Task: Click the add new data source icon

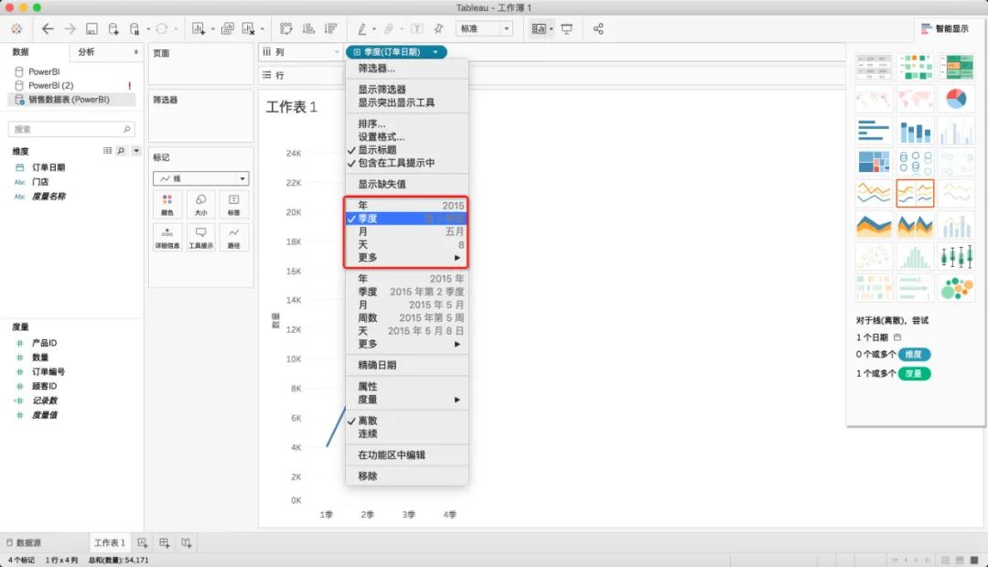Action: pos(113,28)
